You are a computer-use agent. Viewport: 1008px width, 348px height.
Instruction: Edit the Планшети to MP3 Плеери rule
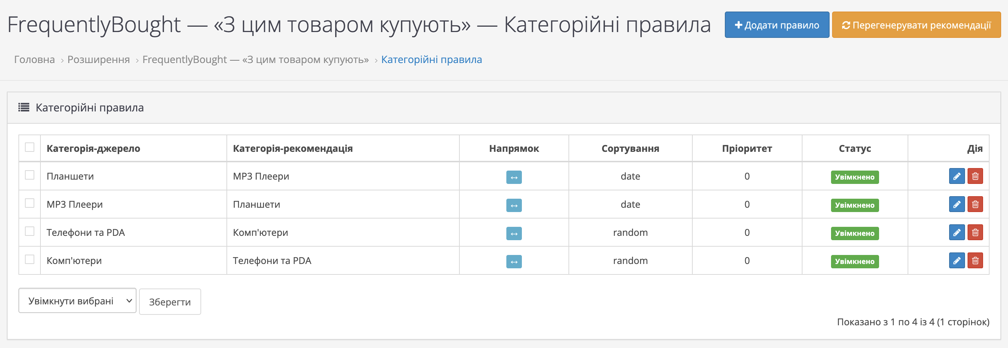(x=957, y=176)
